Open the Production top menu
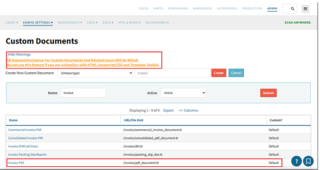The width and height of the screenshot is (320, 170). pyautogui.click(x=252, y=8)
